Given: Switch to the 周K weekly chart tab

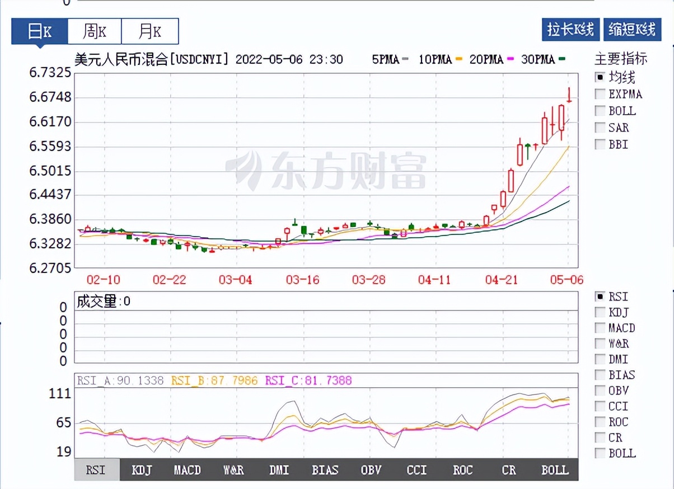Looking at the screenshot, I should click(x=94, y=31).
